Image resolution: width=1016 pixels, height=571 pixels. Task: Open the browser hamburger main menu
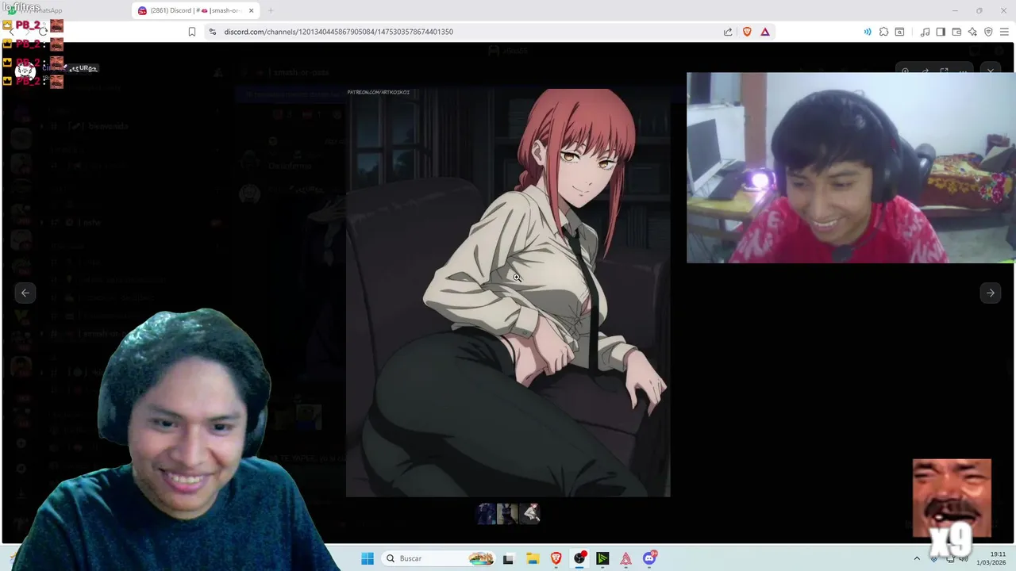(1004, 32)
